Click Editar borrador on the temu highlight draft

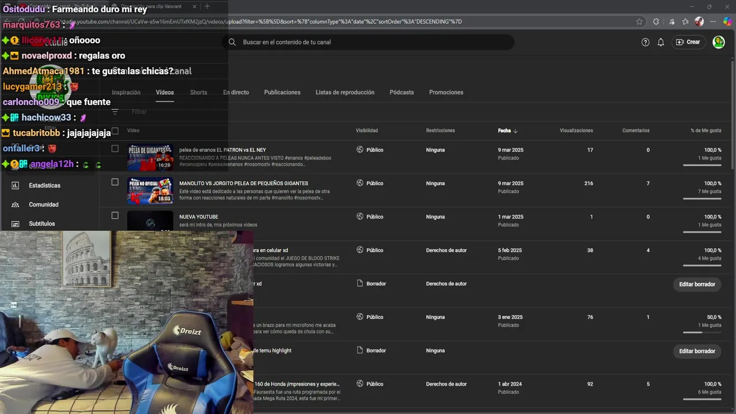(x=697, y=351)
